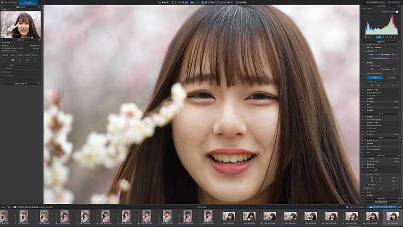Activate the Horizon tool in the top toolbar
The image size is (403, 227).
pos(213,3)
